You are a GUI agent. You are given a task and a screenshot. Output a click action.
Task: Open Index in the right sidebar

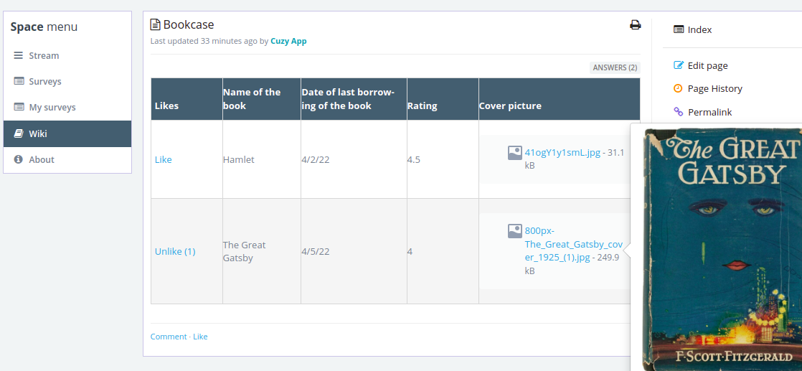pyautogui.click(x=699, y=29)
